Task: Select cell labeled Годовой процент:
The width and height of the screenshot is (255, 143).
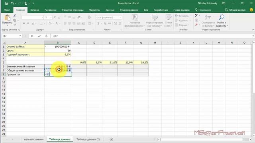Action: pyautogui.click(x=25, y=54)
